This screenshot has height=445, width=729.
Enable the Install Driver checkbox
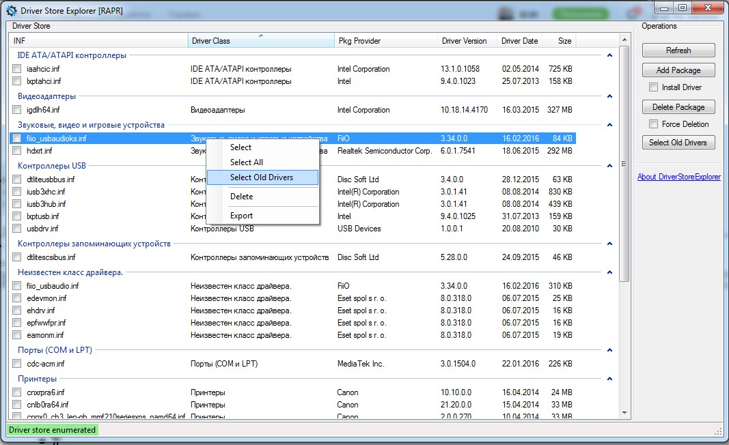[654, 87]
